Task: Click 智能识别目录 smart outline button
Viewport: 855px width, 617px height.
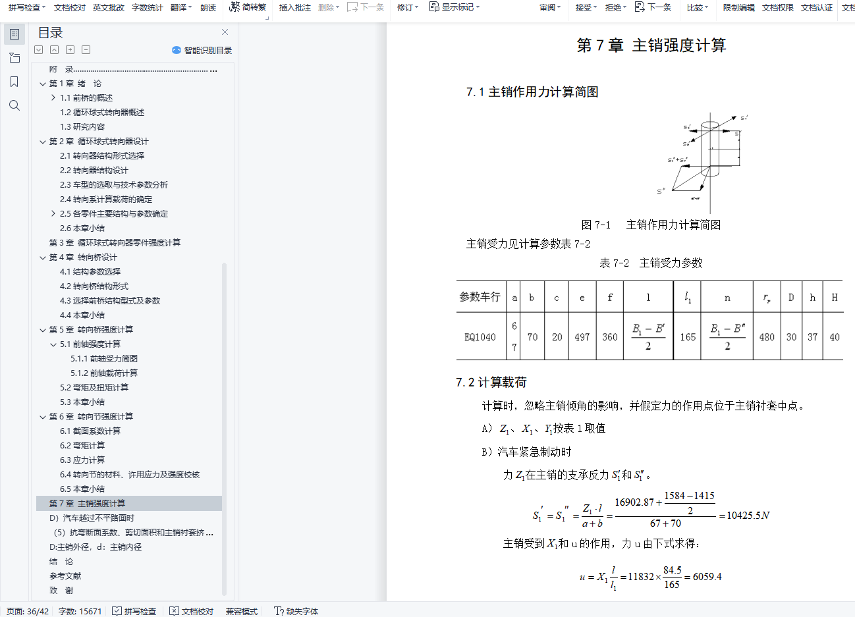Action: click(x=202, y=50)
